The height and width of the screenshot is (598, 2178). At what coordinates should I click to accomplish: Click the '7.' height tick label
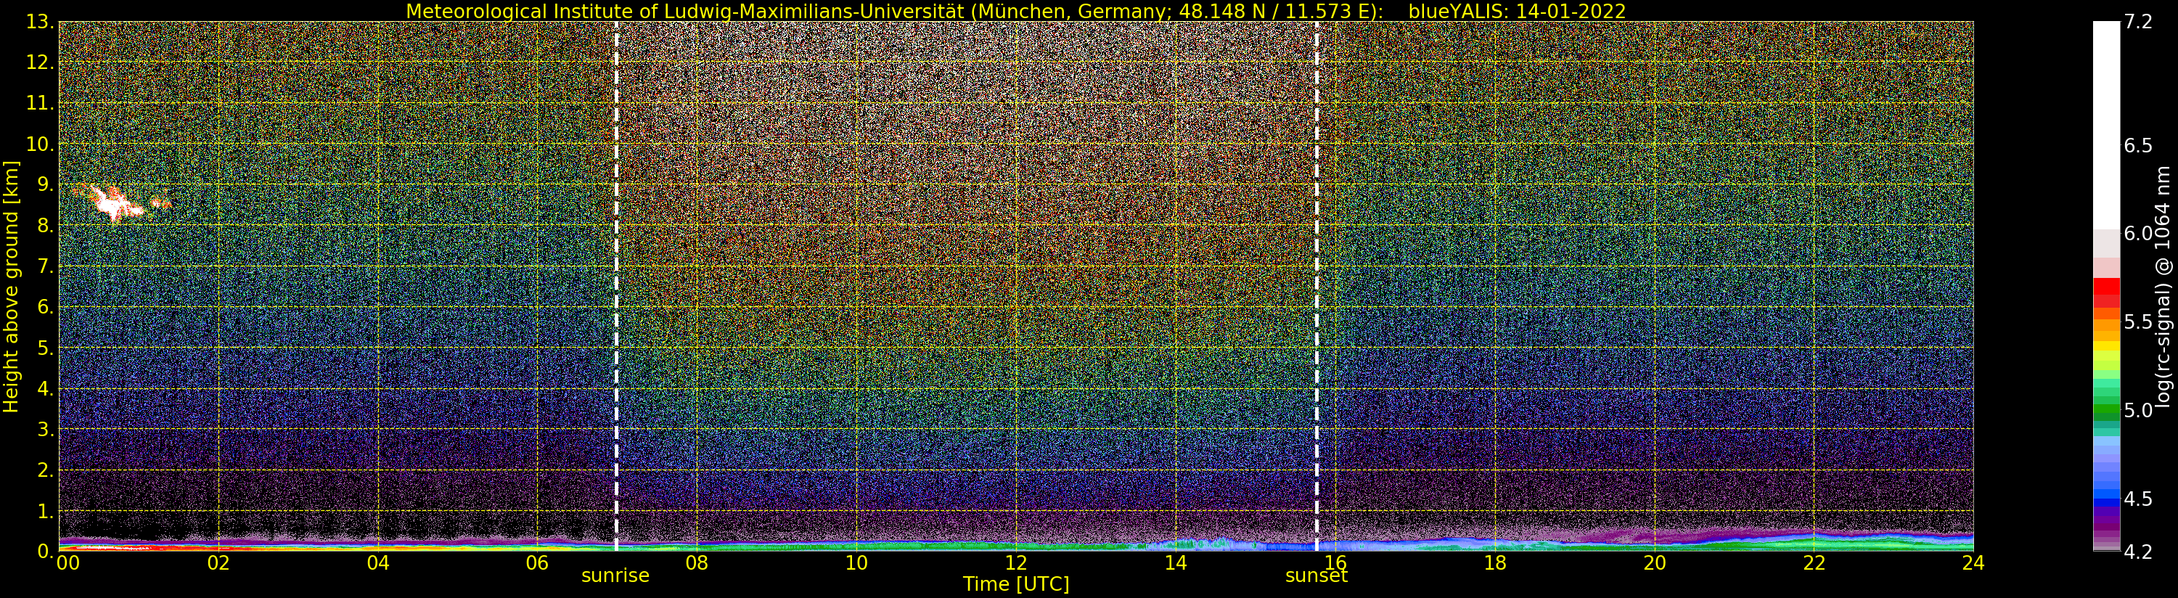point(46,266)
